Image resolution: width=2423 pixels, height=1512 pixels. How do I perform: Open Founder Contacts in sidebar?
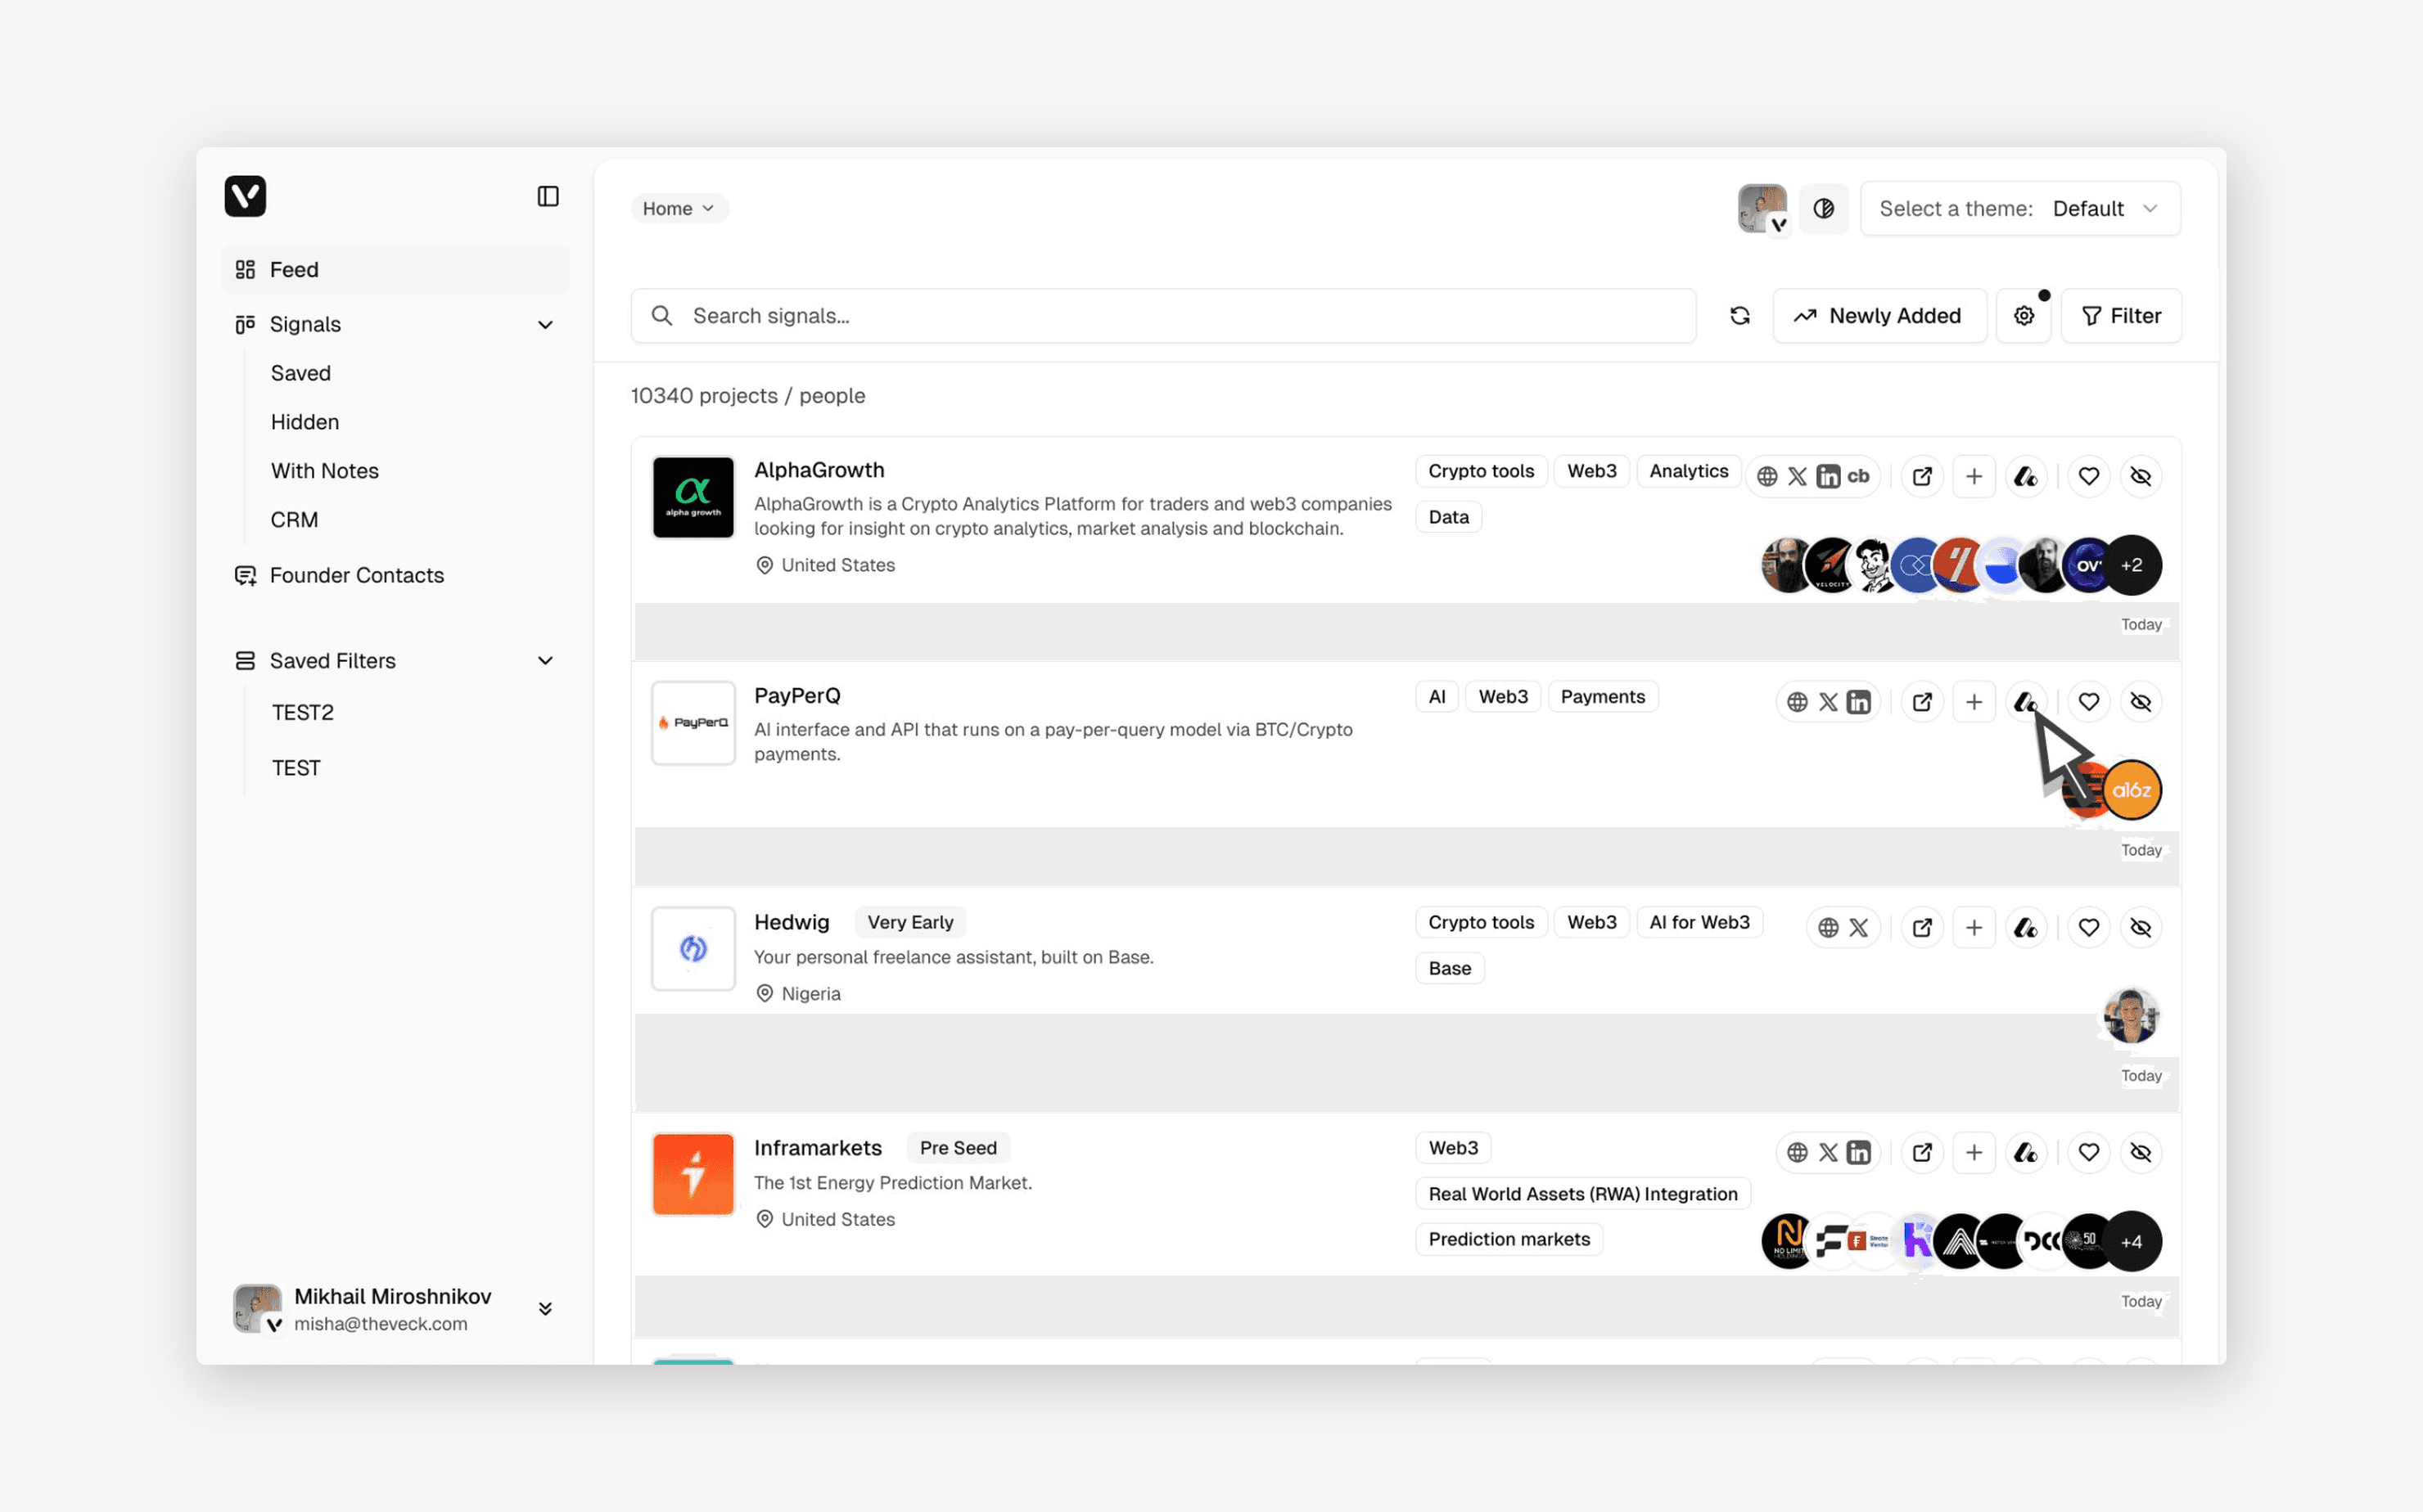356,576
